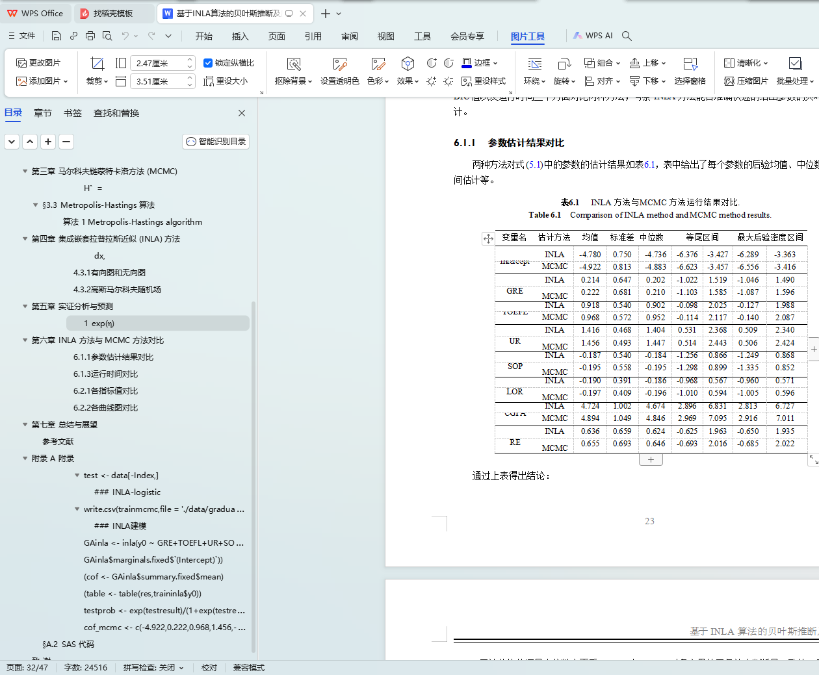This screenshot has height=675, width=819.
Task: Select 6.2.2各曲线图对比 outline entry
Action: (105, 408)
